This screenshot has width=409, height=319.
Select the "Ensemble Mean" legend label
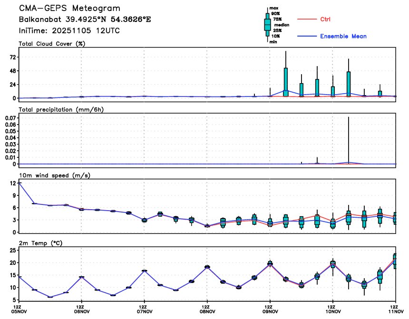343,37
